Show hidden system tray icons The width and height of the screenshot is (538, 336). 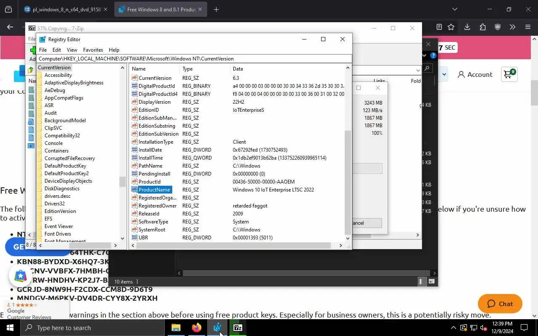coord(453,328)
